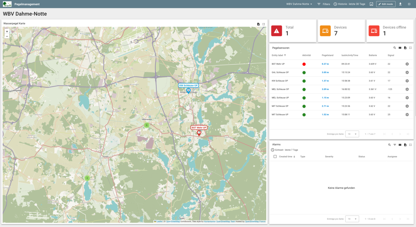Open the 3.05 m Pegelstand link
Screen dimensions: 416x227
pyautogui.click(x=325, y=73)
